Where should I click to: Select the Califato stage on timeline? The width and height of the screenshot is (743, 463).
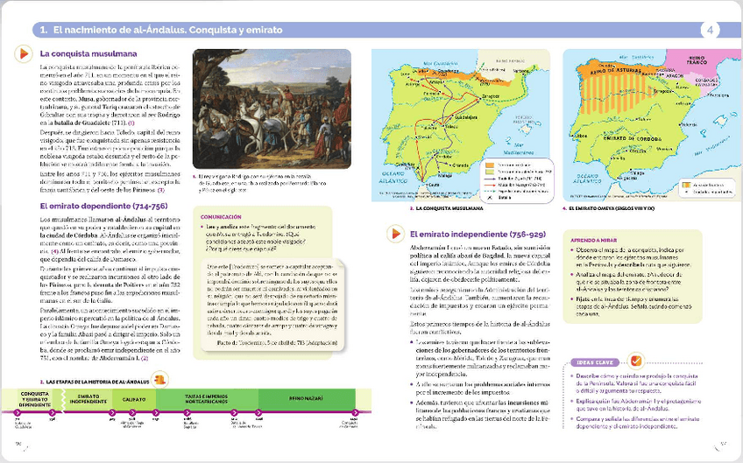click(133, 398)
